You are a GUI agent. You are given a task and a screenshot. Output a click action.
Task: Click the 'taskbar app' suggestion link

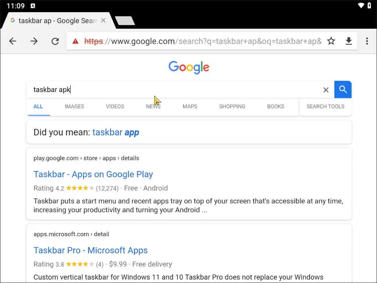click(116, 132)
